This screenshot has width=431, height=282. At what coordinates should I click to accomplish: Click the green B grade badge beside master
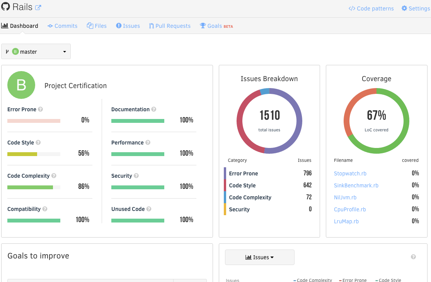click(15, 51)
